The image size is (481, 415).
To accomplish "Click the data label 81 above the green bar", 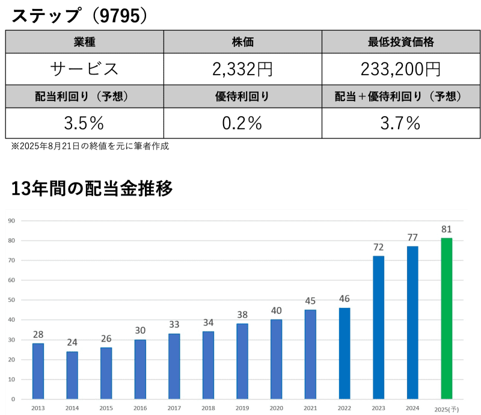I will (x=446, y=229).
